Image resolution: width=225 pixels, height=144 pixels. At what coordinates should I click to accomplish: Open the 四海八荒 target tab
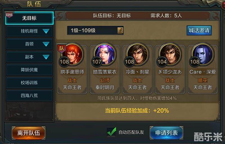(29, 95)
